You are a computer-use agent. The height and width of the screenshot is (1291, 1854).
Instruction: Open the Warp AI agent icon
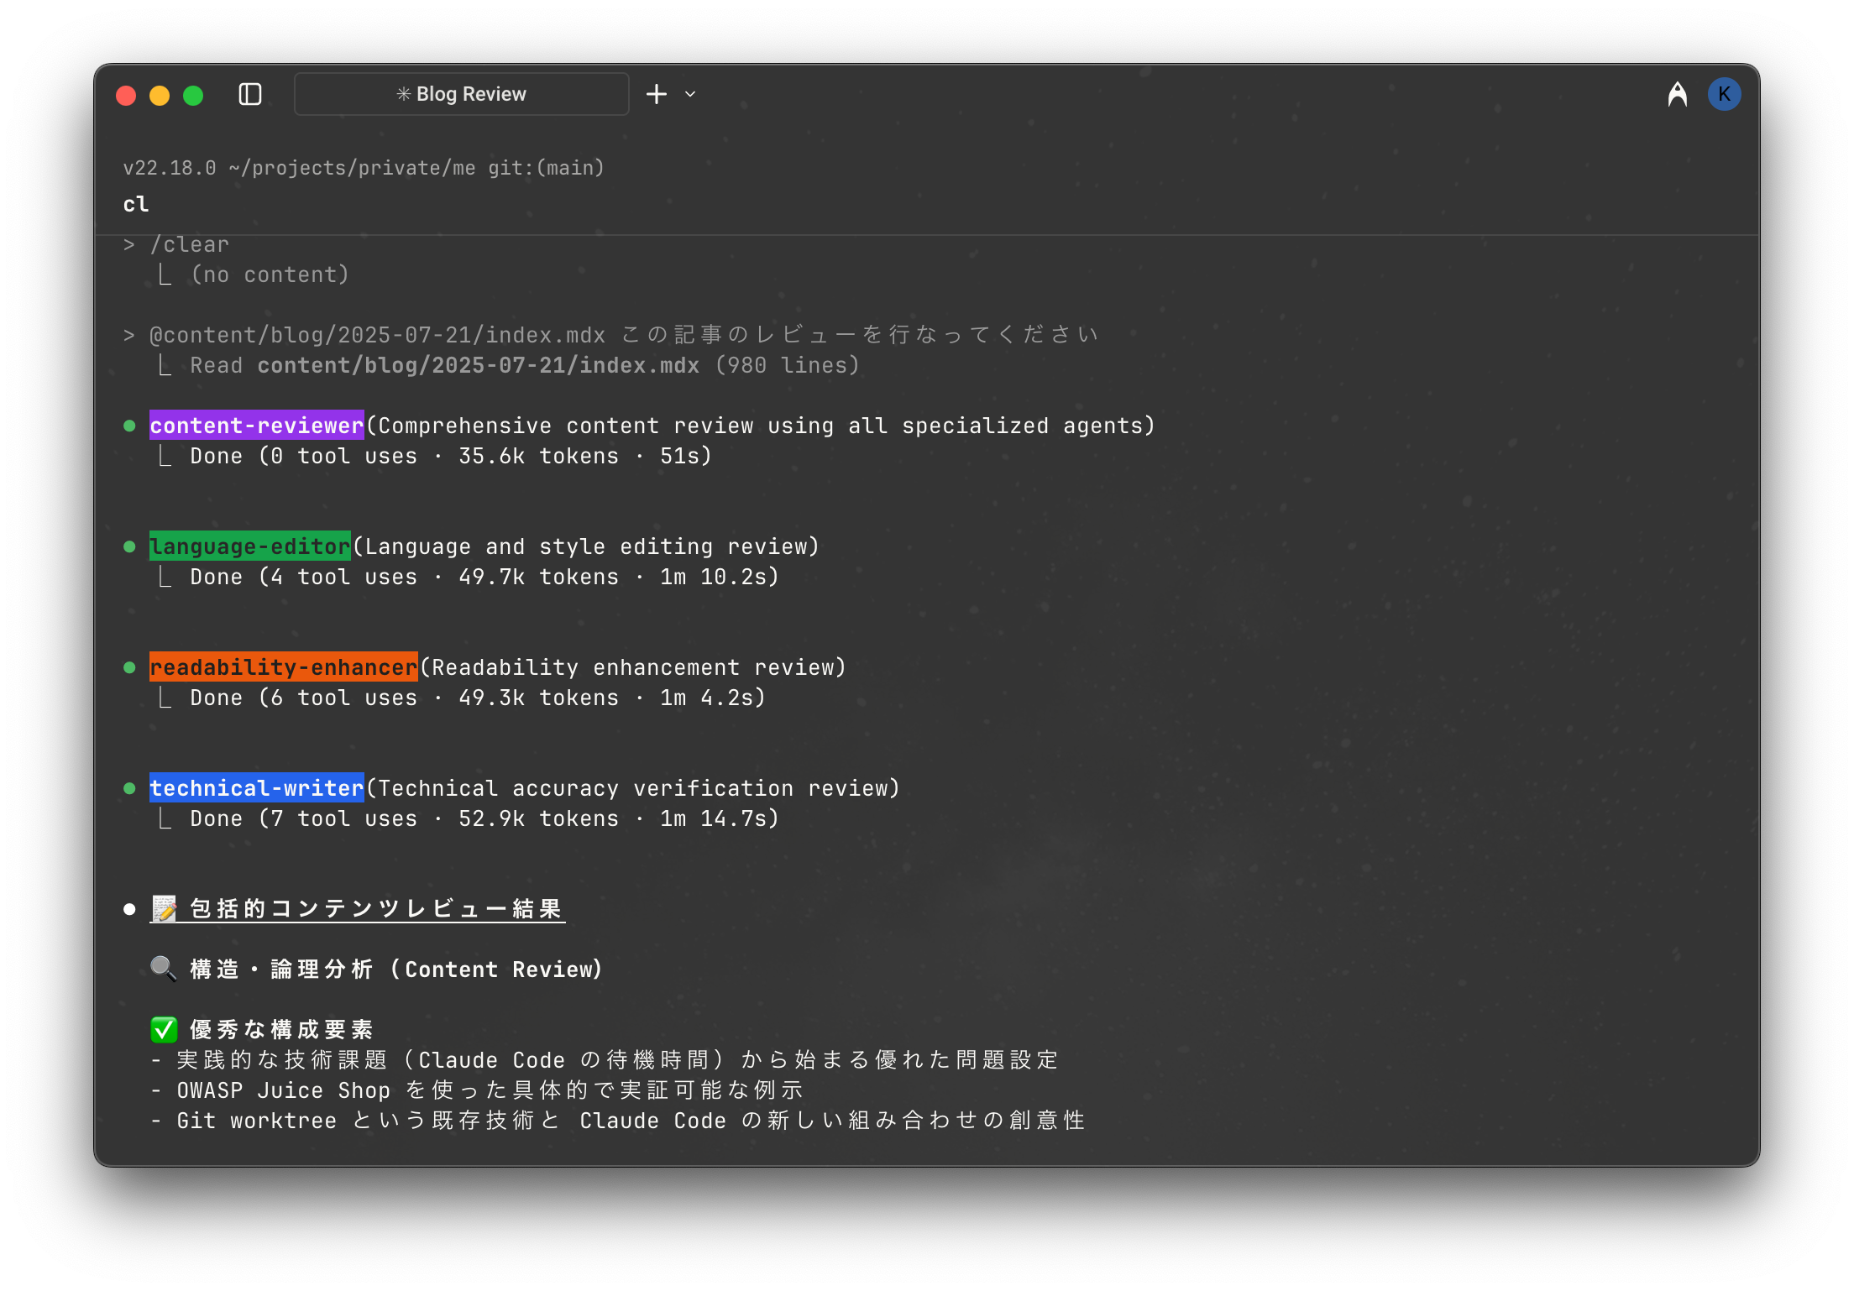pos(1677,94)
